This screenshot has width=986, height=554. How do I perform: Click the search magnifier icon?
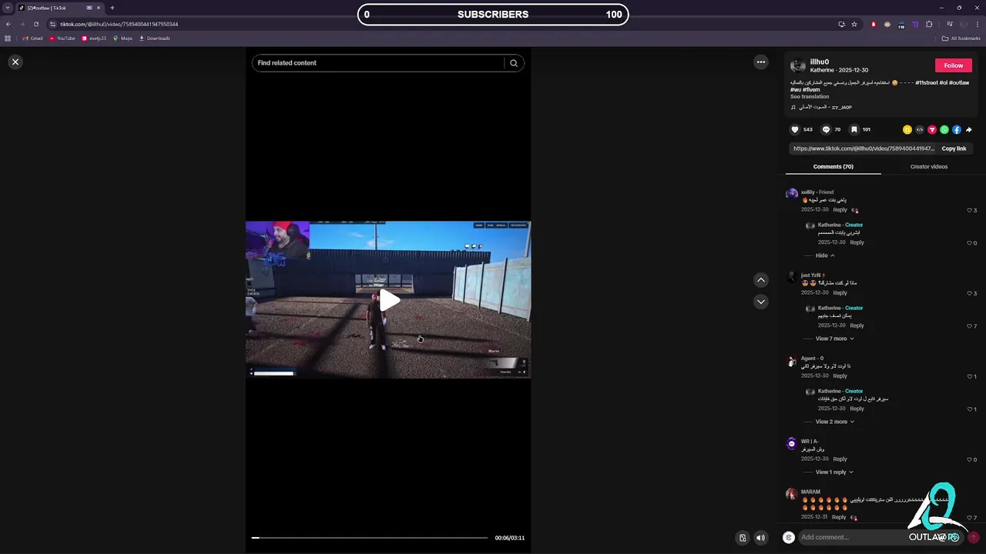514,63
